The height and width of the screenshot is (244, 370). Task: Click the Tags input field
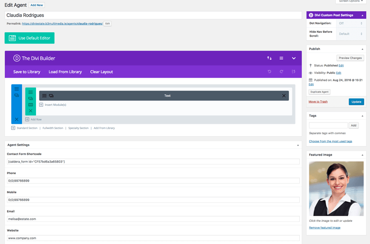point(328,125)
